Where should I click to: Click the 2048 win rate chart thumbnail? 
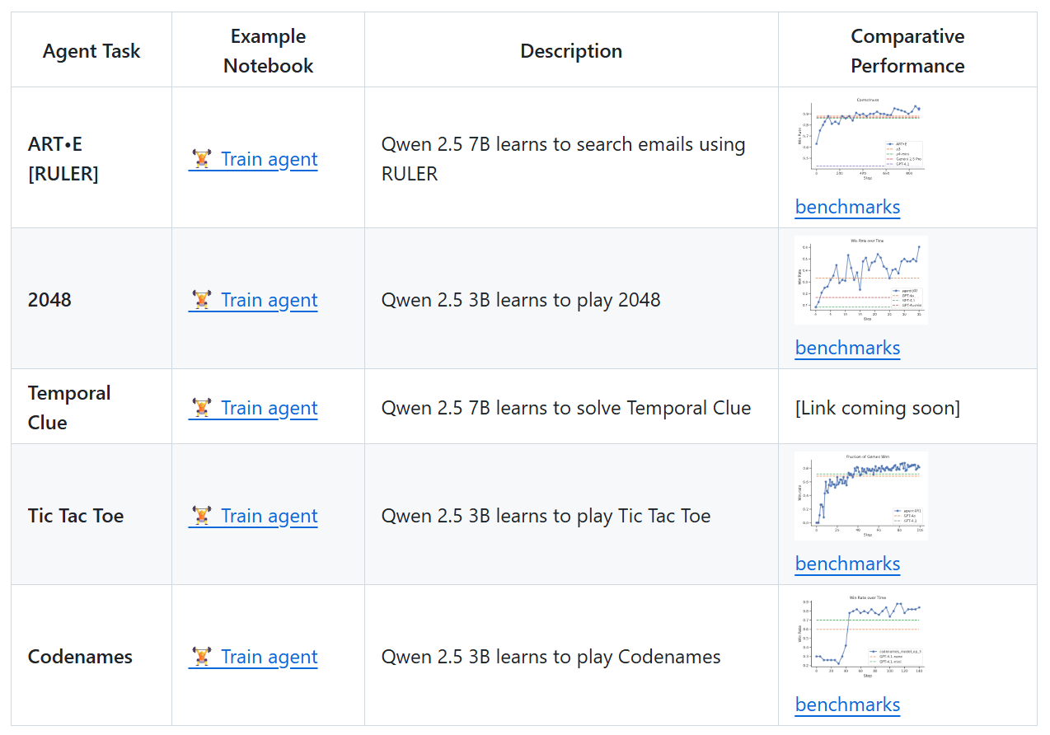coord(861,280)
